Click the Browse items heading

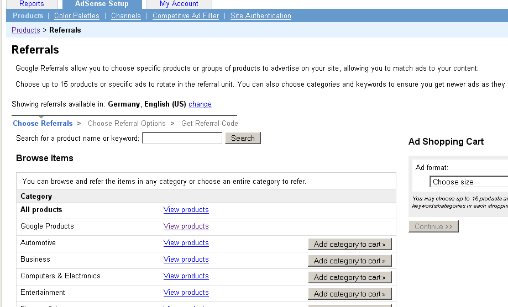[45, 158]
